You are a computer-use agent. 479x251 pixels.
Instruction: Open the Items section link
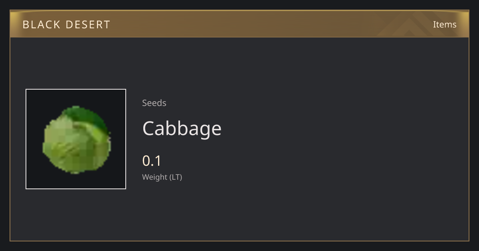pos(444,24)
